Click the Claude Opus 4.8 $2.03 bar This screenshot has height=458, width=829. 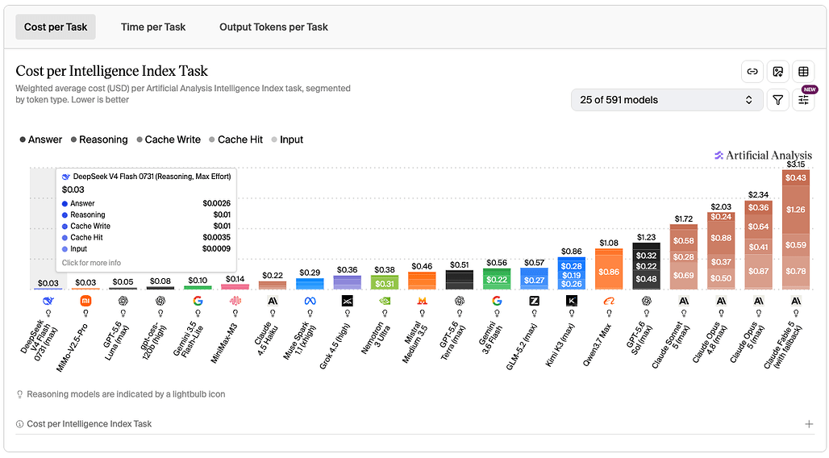(x=721, y=251)
